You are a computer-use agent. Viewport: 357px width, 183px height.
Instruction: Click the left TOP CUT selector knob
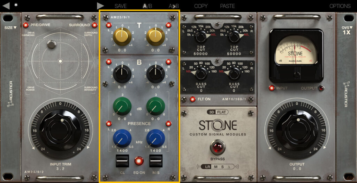pos(201,37)
